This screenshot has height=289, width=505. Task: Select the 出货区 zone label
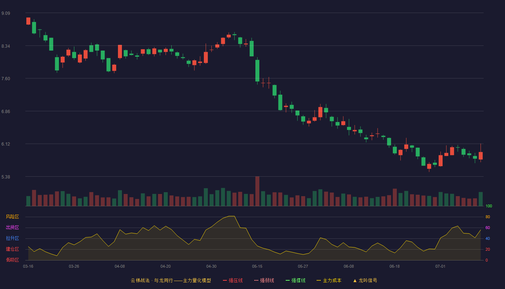[12, 228]
